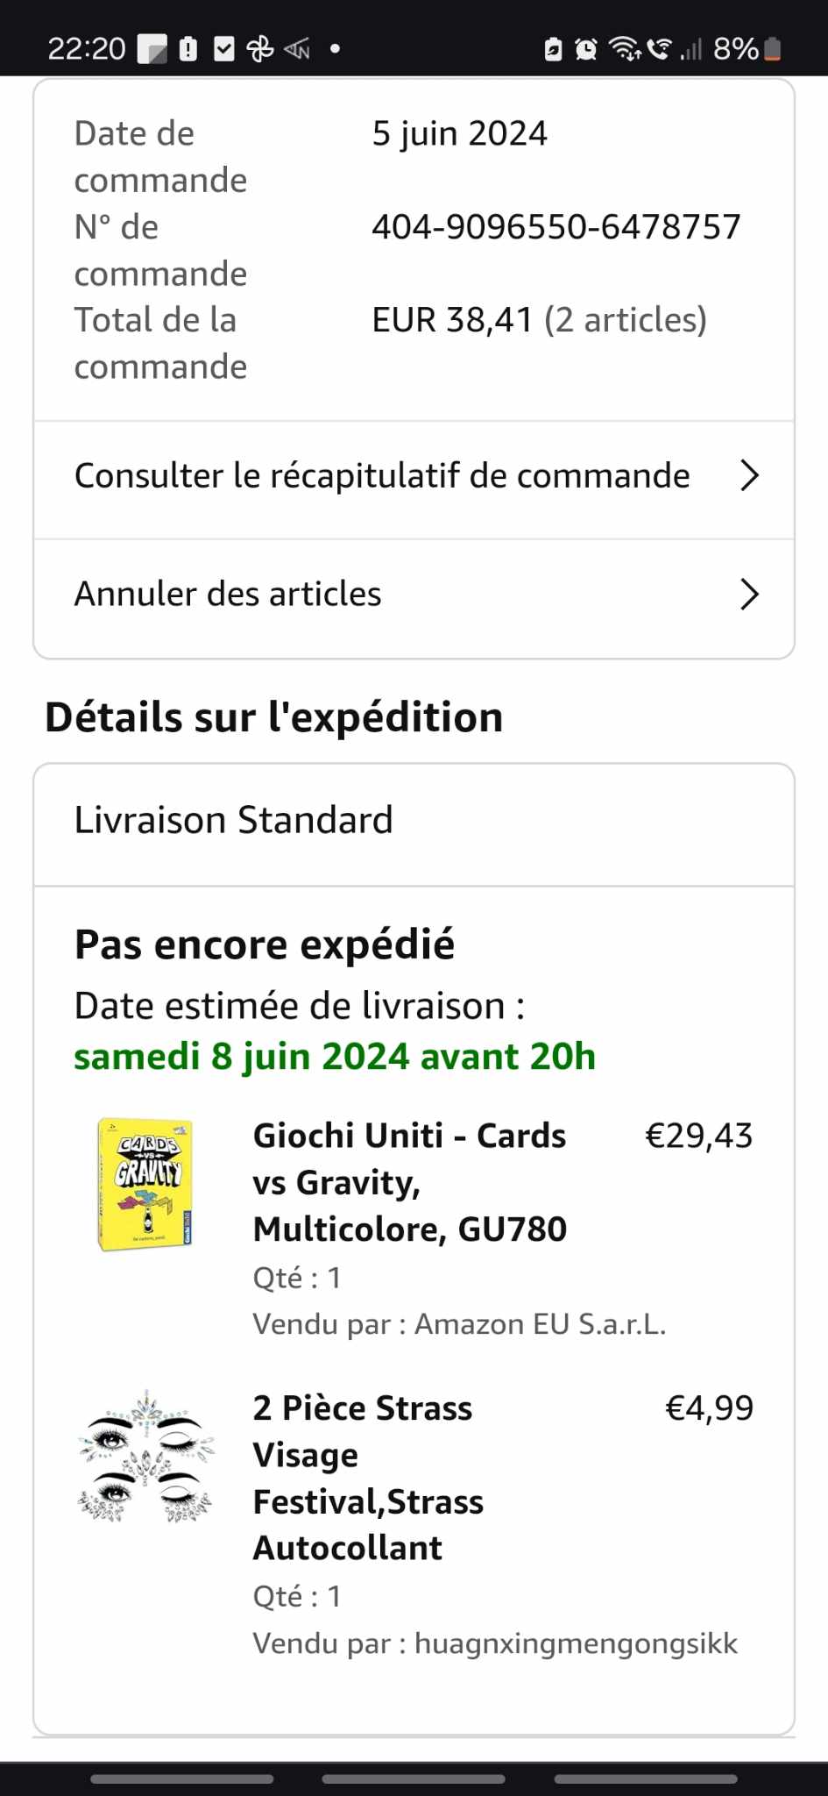Open Giochi Uniti Cards vs Gravity product
The height and width of the screenshot is (1796, 828).
pyautogui.click(x=410, y=1182)
